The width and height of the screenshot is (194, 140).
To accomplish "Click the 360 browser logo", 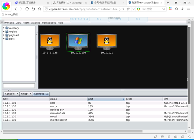I will tap(6, 6).
